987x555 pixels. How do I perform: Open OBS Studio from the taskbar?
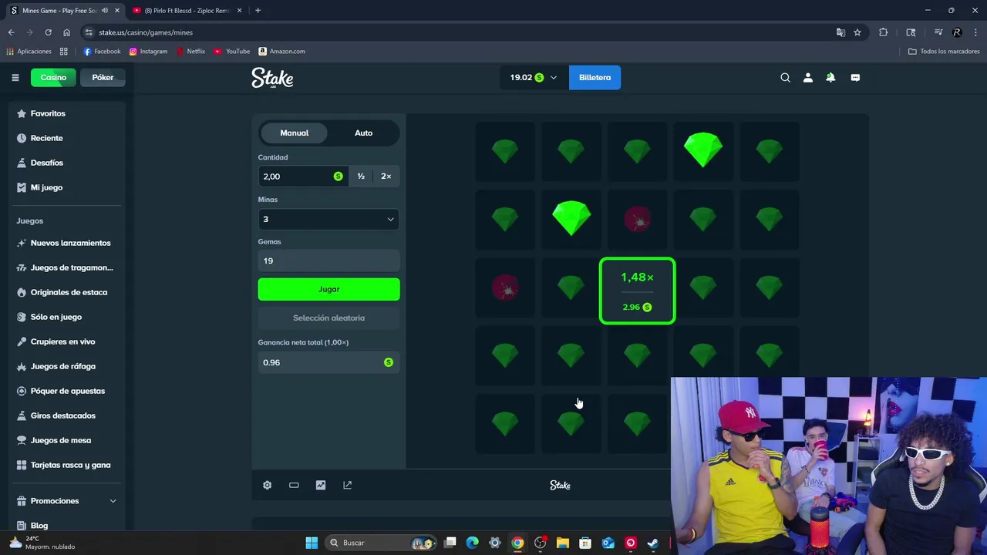540,543
